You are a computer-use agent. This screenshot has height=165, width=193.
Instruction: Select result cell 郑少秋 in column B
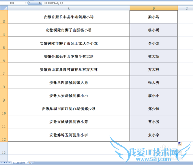[x=154, y=109]
